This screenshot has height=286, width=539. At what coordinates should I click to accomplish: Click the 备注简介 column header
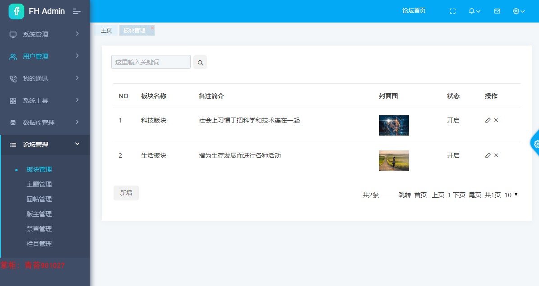click(x=211, y=96)
